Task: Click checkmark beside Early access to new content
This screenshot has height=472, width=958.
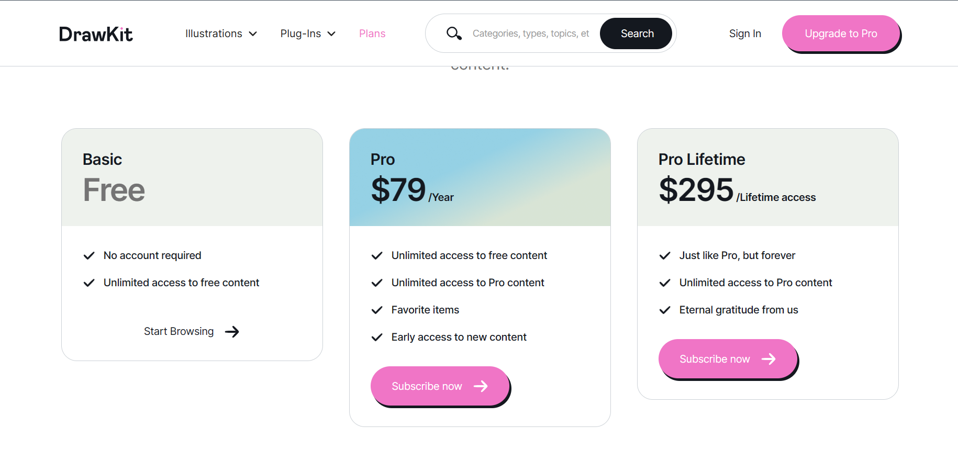Action: (377, 337)
